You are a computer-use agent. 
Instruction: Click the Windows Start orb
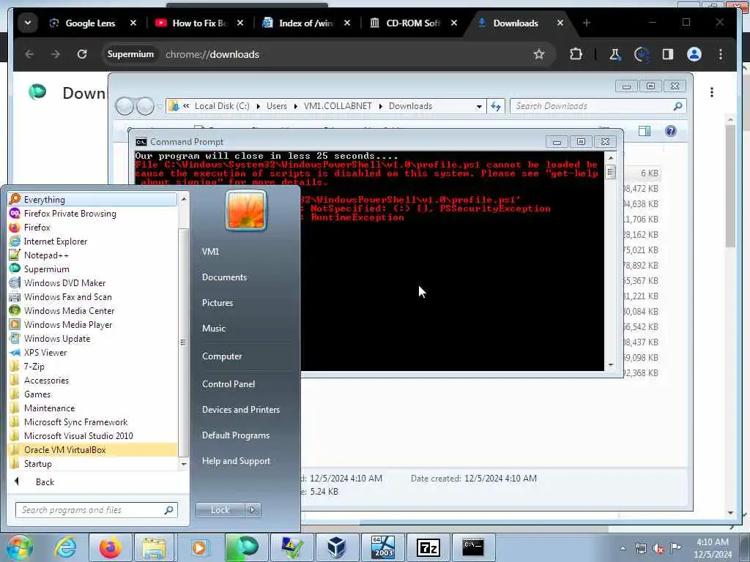(19, 547)
